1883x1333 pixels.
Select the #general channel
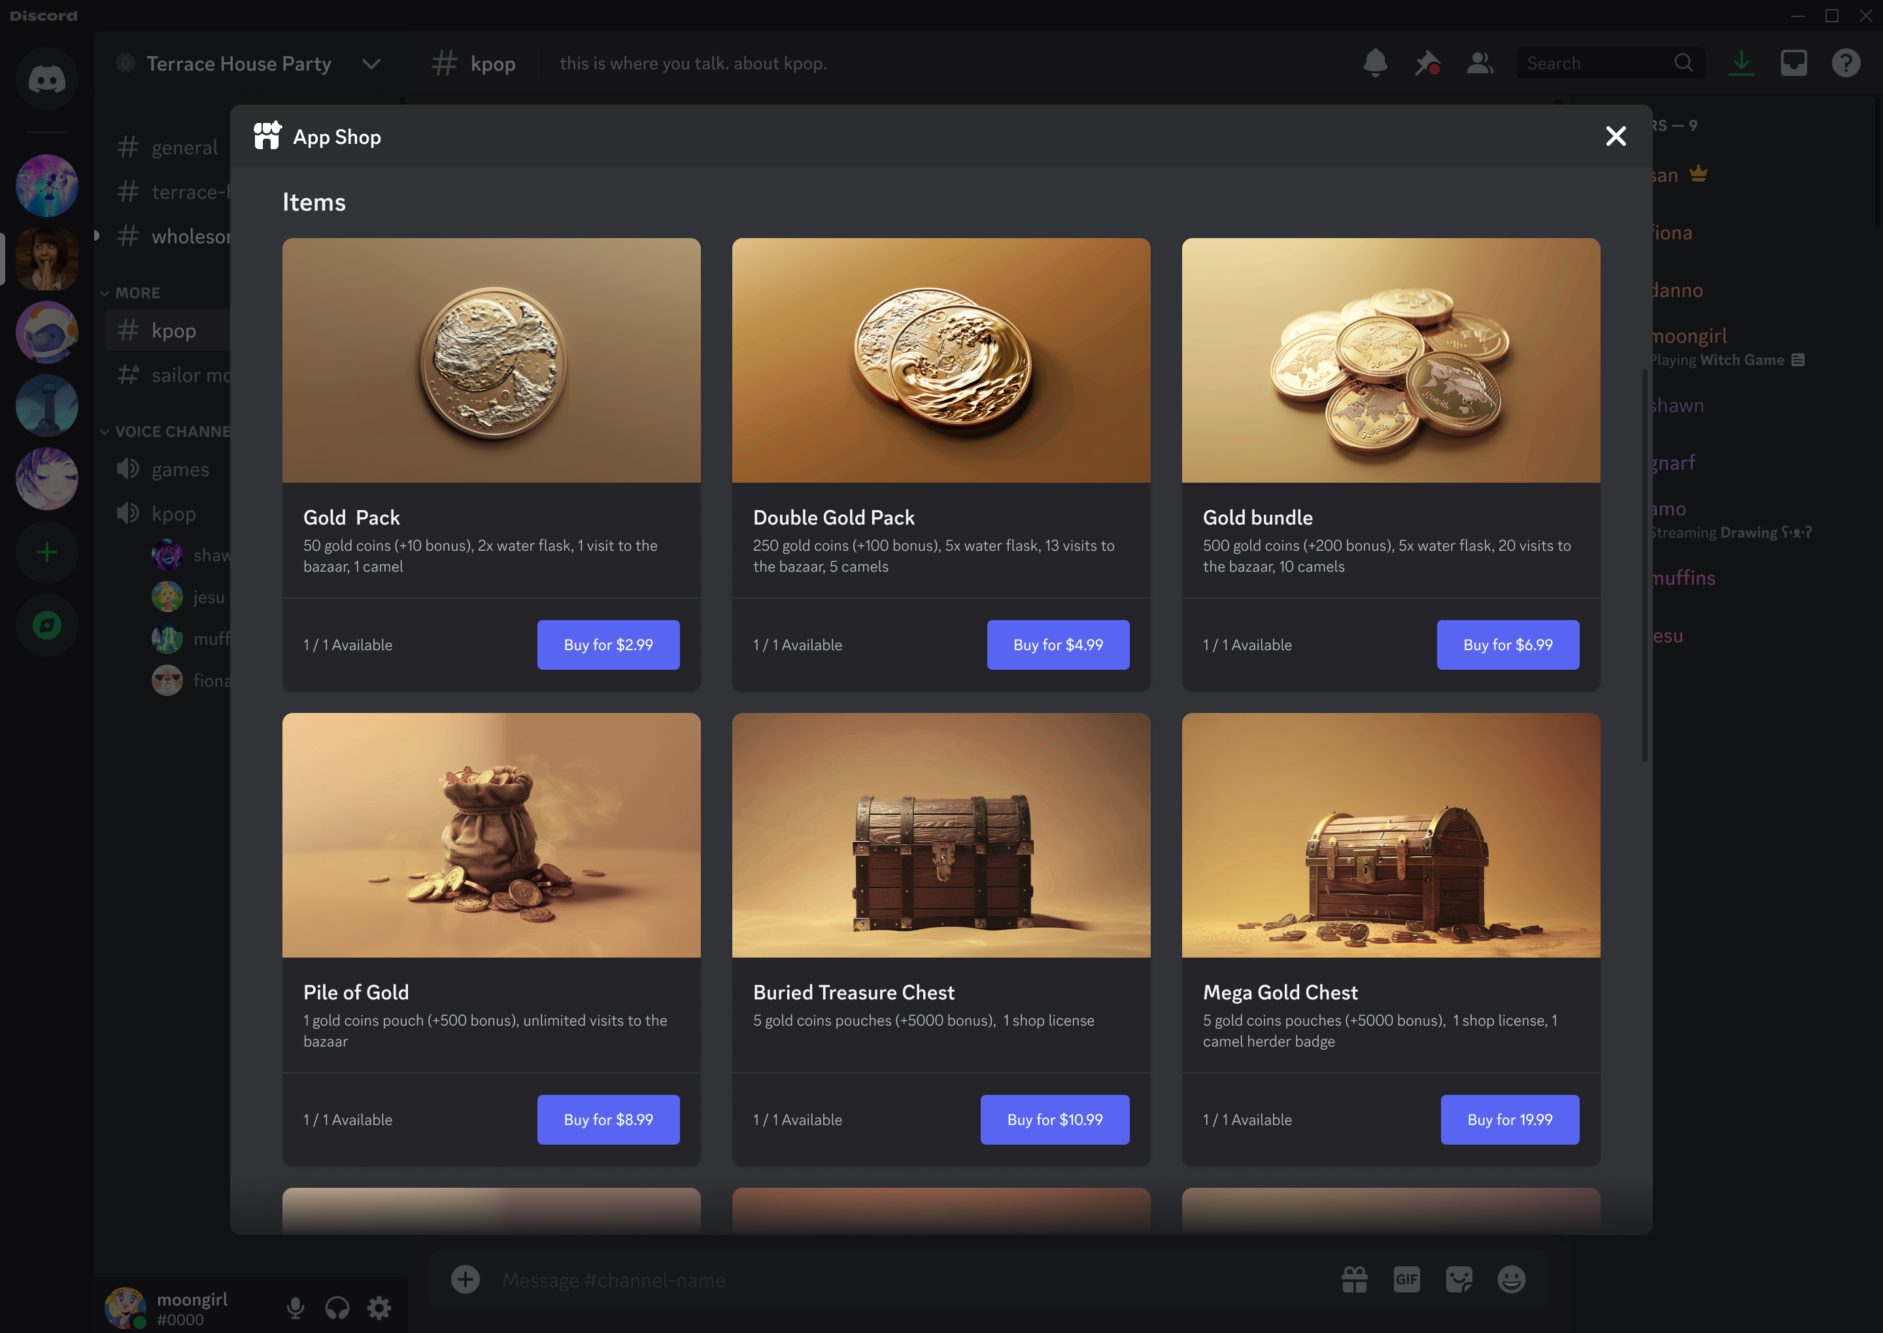click(x=184, y=147)
